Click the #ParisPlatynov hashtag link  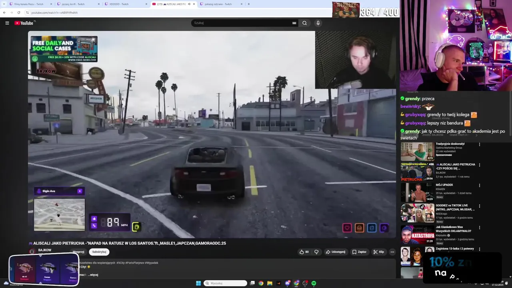134,263
